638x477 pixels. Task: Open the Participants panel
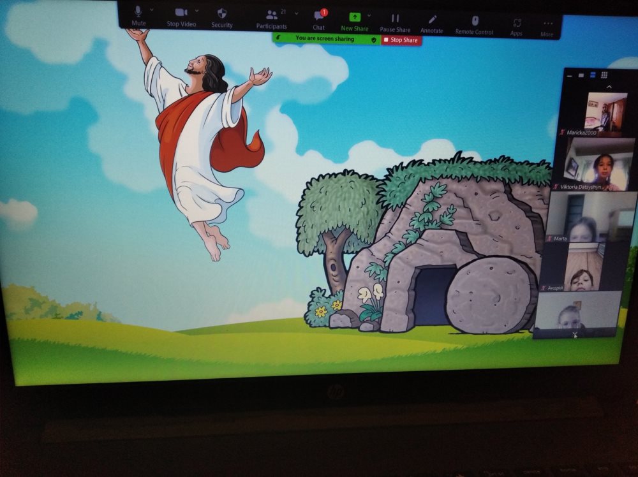271,20
